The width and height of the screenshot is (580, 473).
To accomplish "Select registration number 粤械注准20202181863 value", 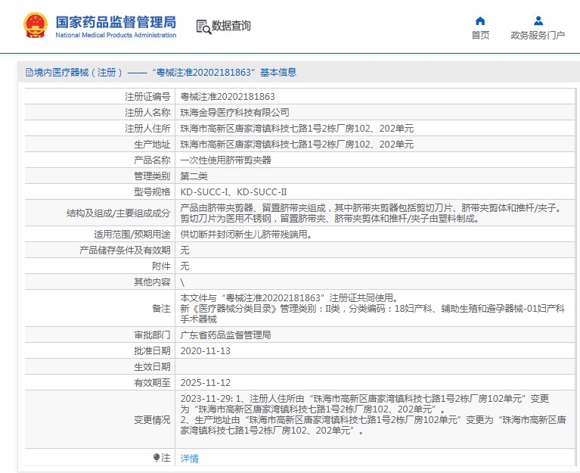I will click(228, 97).
